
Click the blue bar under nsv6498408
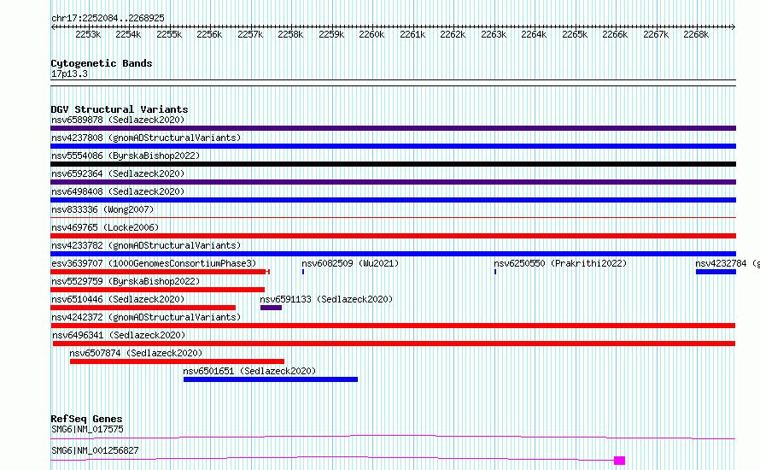pos(393,200)
